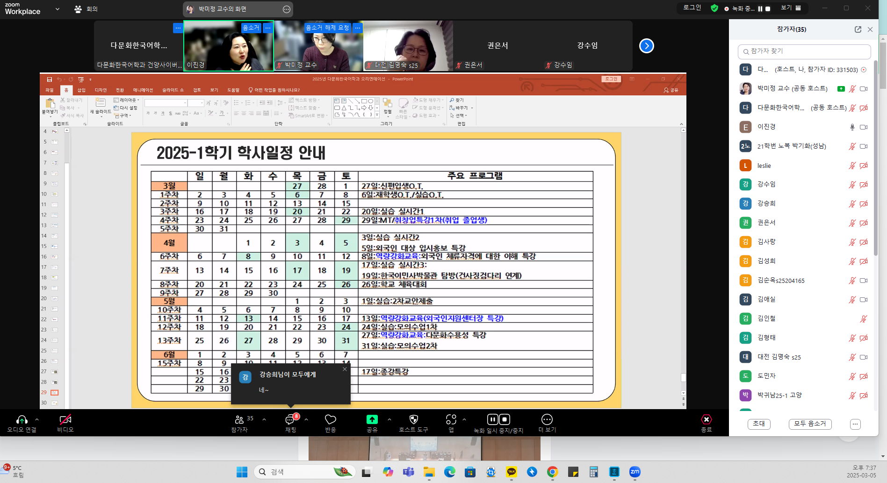Open the 참가자 participants panel icon
887x483 pixels.
(x=239, y=419)
